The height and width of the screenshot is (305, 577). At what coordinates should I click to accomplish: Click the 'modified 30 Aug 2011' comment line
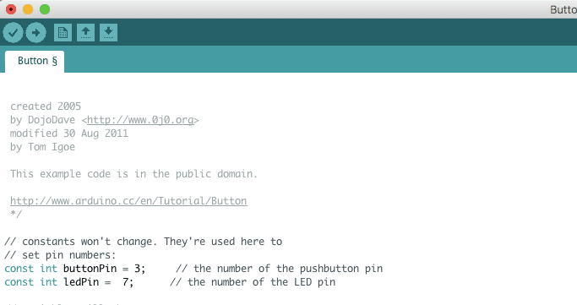pyautogui.click(x=69, y=133)
